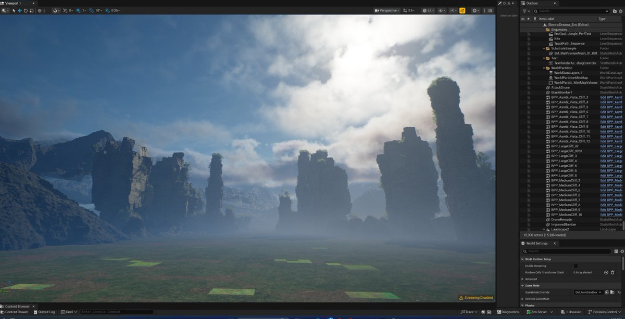Enable the Enable Streaming checkbox
Image resolution: width=625 pixels, height=319 pixels.
click(x=575, y=265)
